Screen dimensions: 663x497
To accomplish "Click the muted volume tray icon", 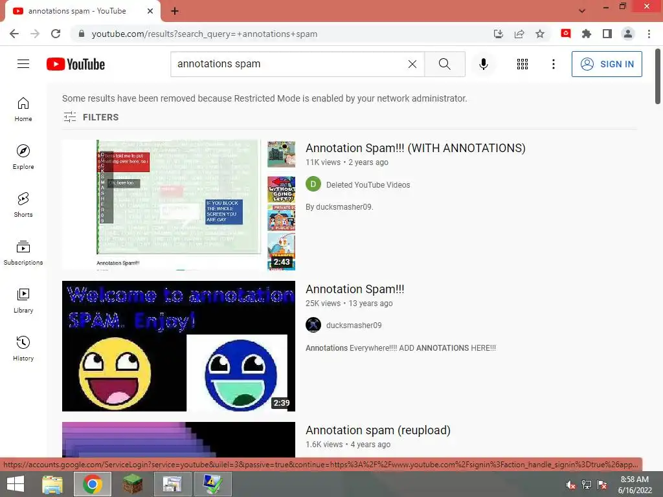I will click(x=571, y=485).
